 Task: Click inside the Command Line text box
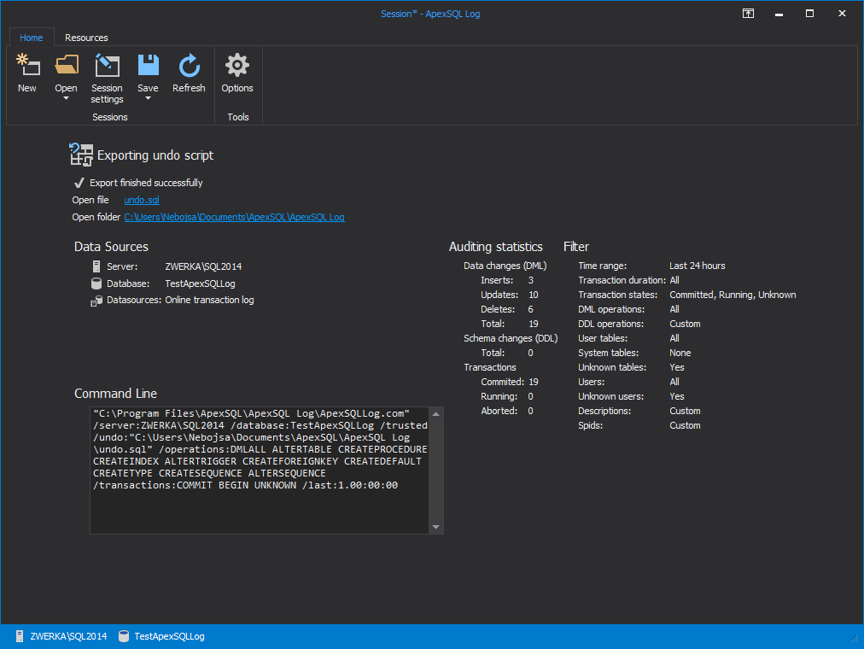click(260, 471)
